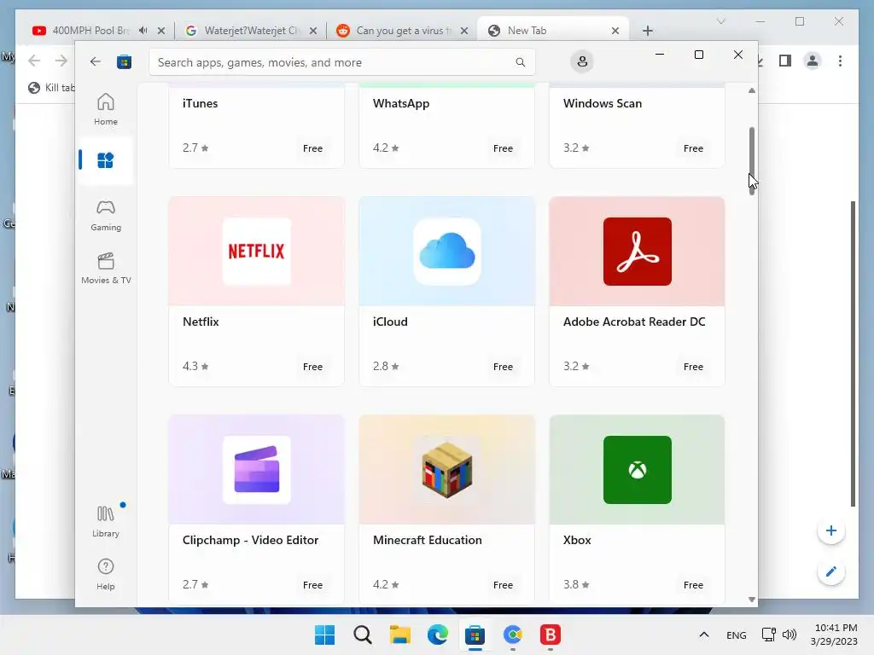Open the volume control in system tray

tap(790, 635)
